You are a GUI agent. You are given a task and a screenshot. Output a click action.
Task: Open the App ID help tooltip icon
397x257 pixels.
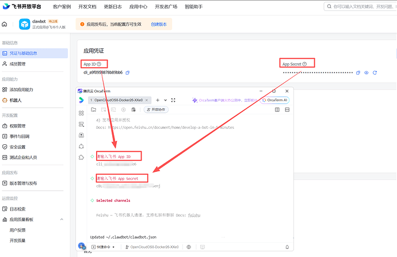(x=99, y=64)
